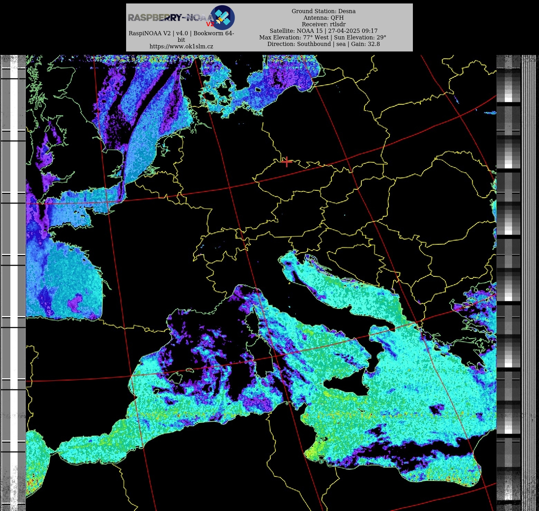Click the 'Satellite: NOAA 15 | 27-04-2025 09:17' text
Viewport: 539px width, 511px height.
323,31
